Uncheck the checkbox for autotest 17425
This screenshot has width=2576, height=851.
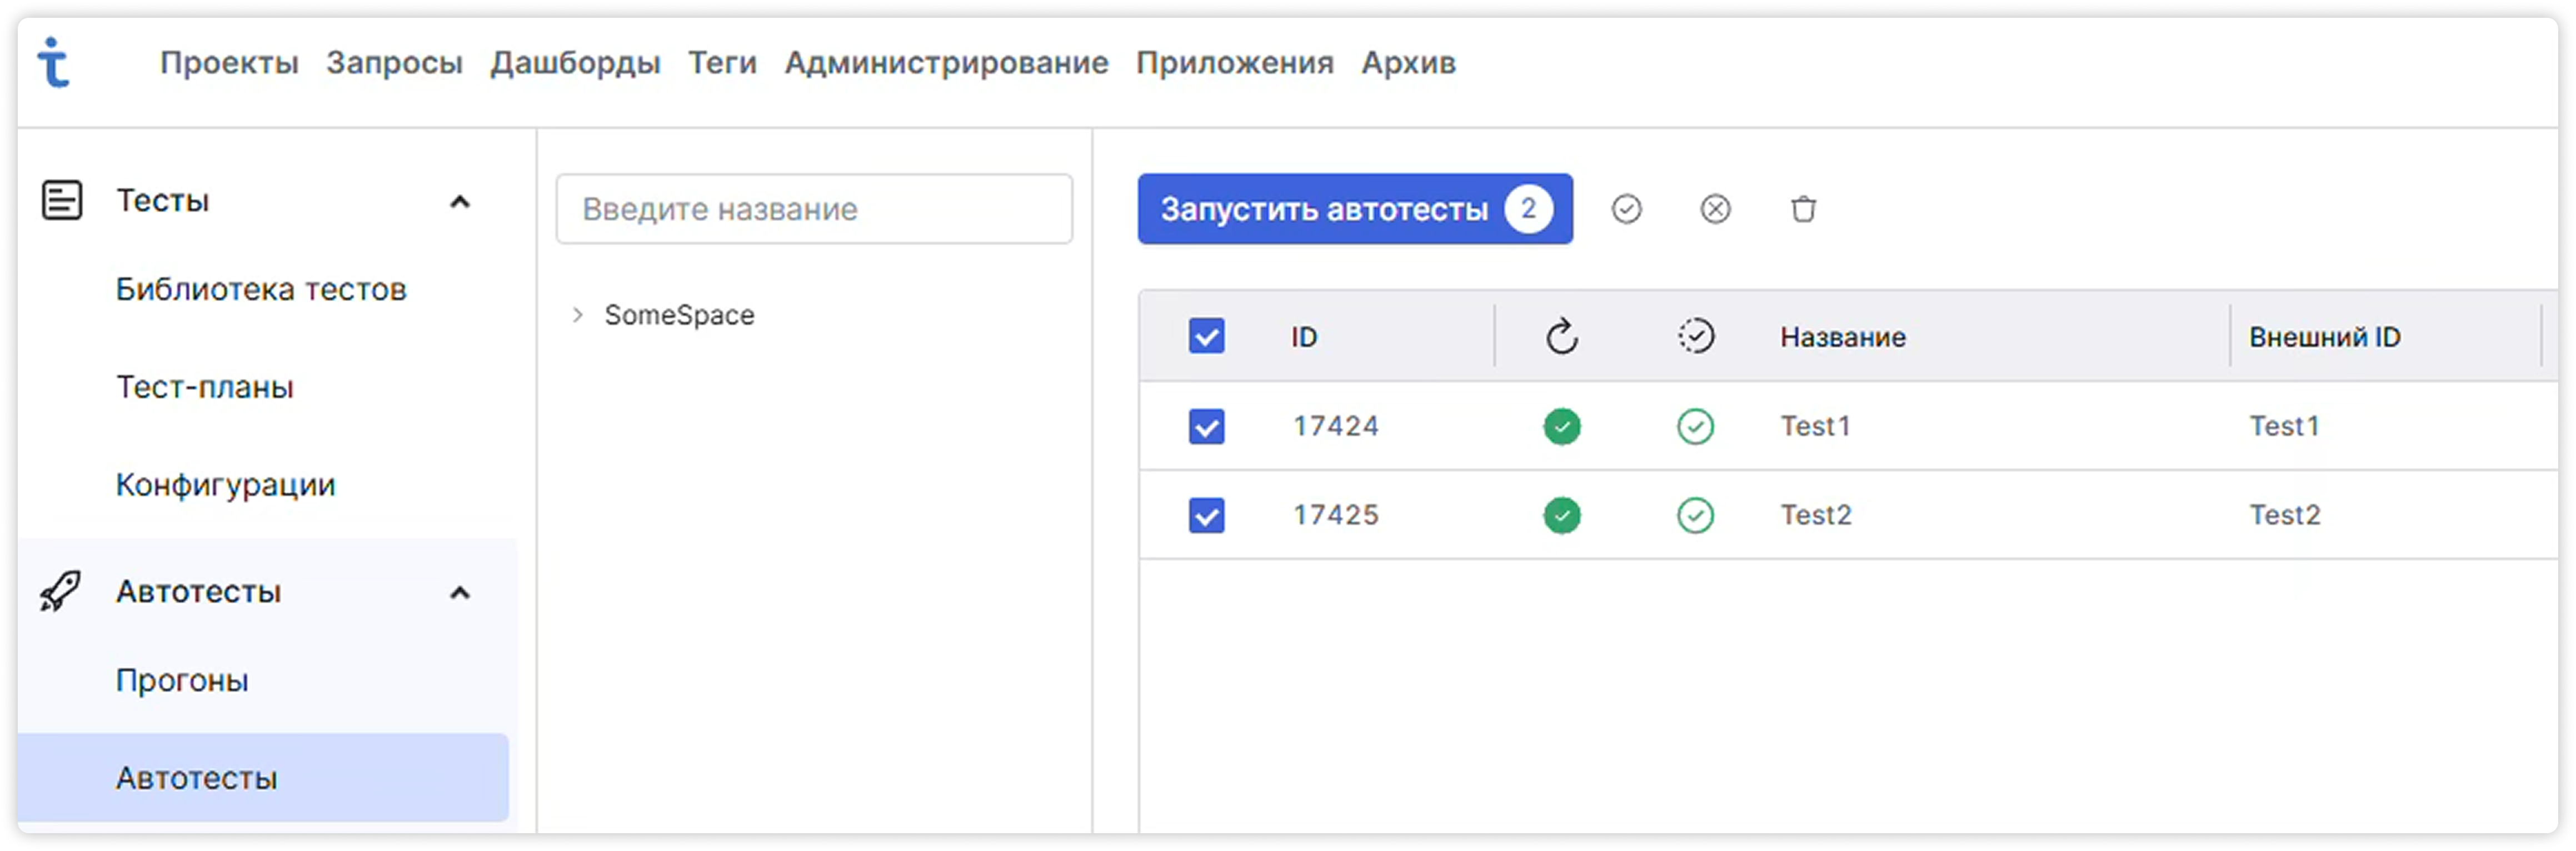pos(1206,515)
